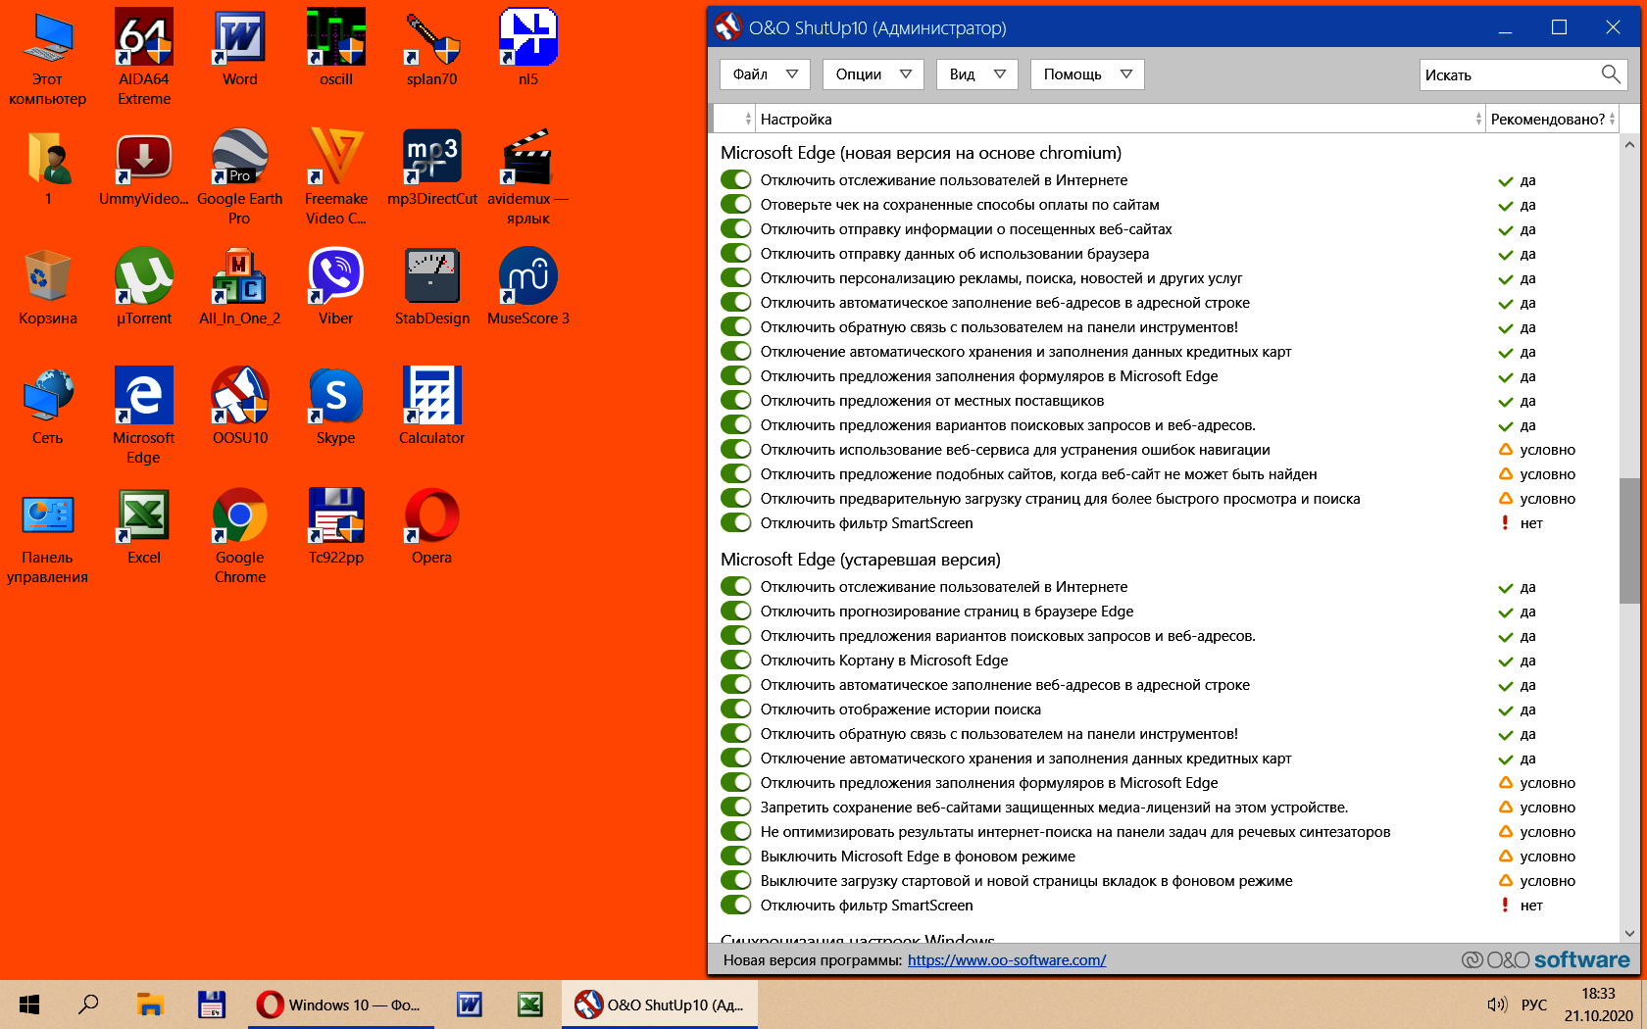
Task: Open the splan70 desktop shortcut
Action: [x=432, y=47]
